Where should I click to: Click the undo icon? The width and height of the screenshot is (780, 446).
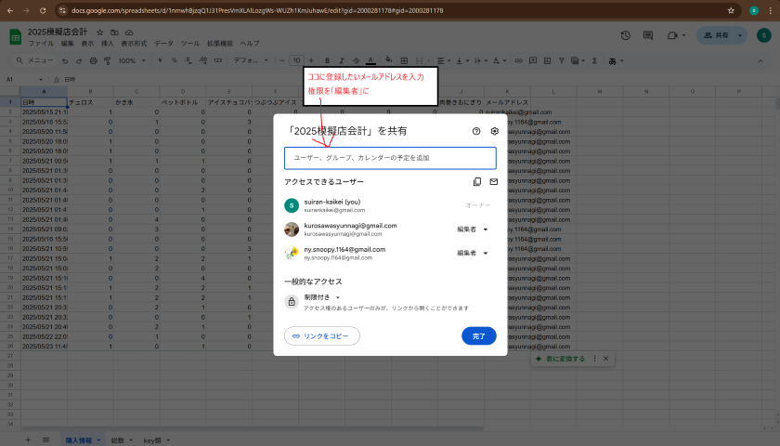[65, 60]
